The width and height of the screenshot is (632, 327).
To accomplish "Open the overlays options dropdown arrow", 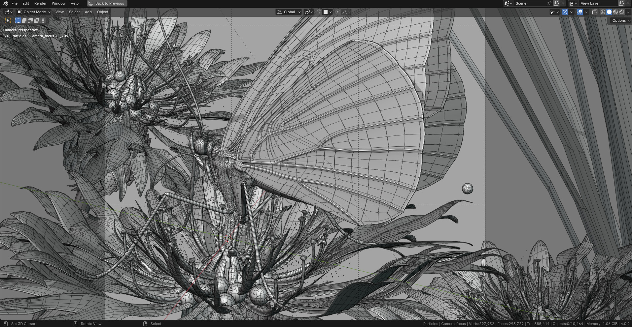I will tap(586, 12).
